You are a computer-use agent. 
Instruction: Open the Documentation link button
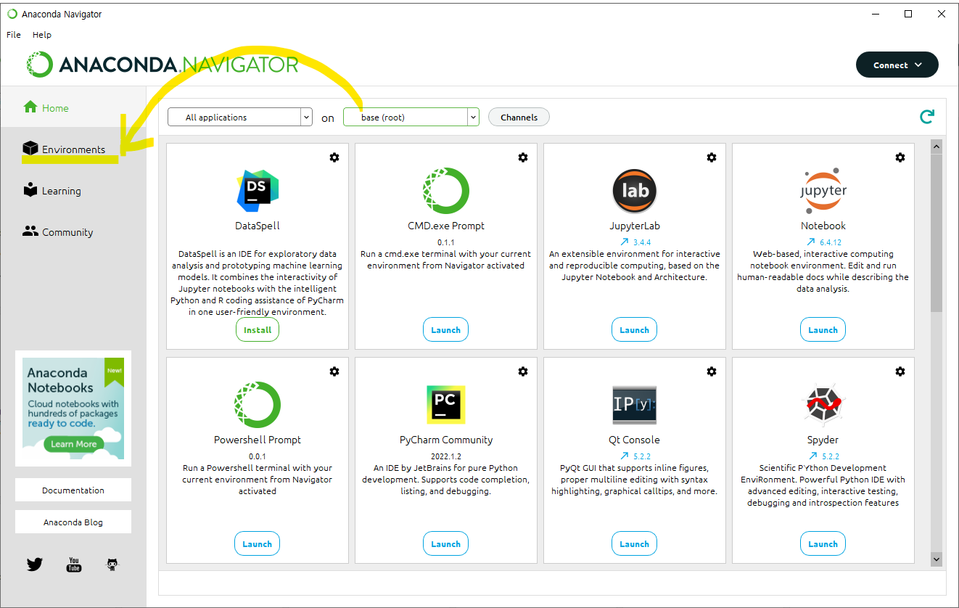(x=73, y=490)
